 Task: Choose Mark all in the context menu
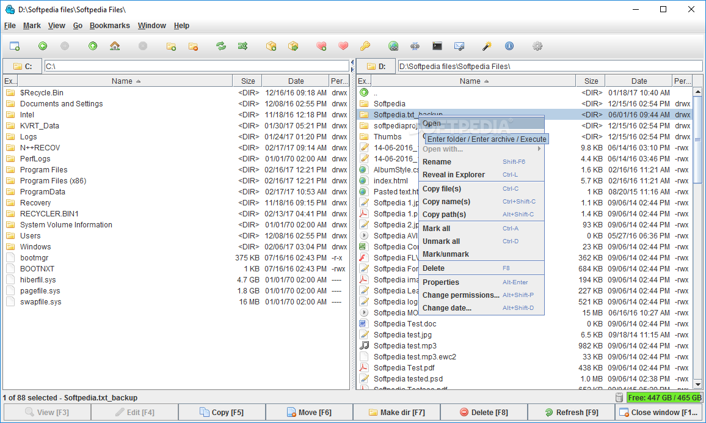[x=481, y=229]
